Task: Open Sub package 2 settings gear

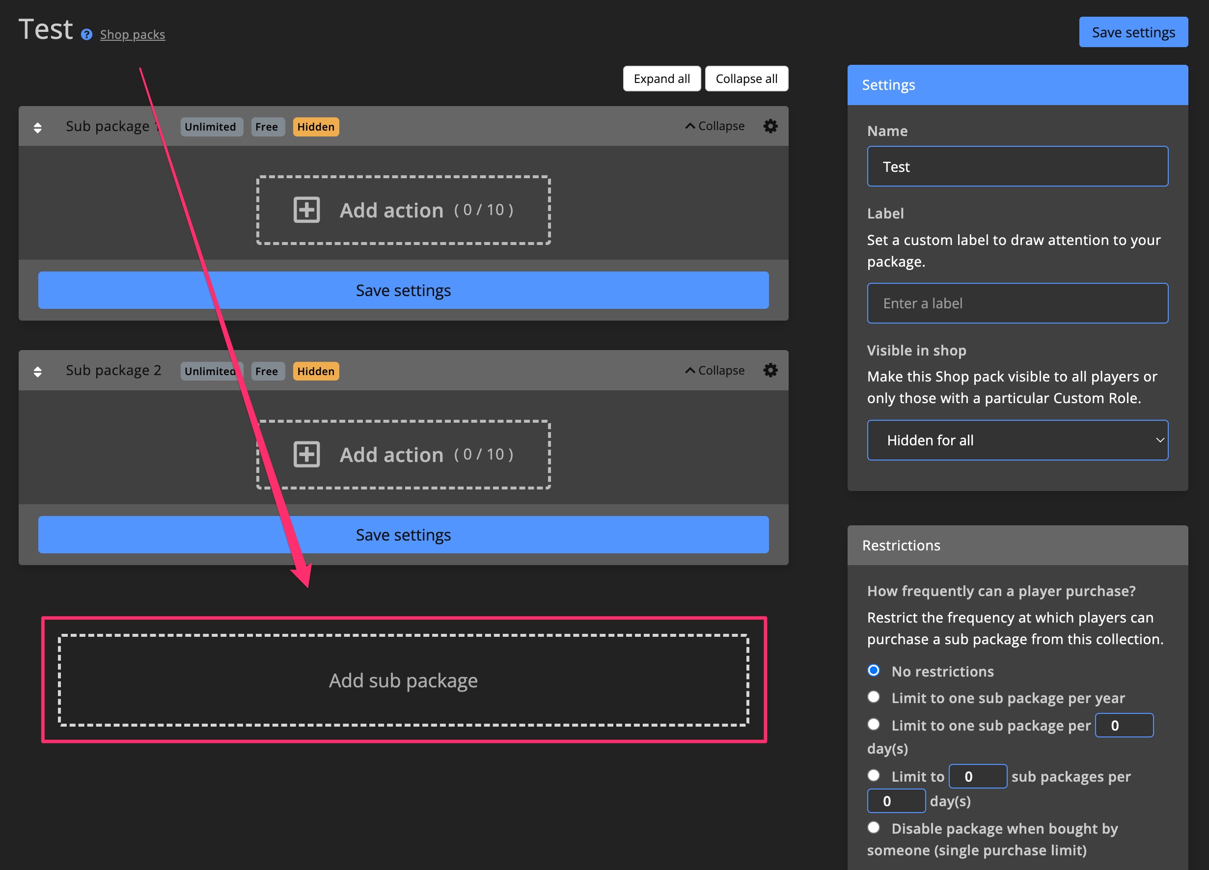Action: [770, 370]
